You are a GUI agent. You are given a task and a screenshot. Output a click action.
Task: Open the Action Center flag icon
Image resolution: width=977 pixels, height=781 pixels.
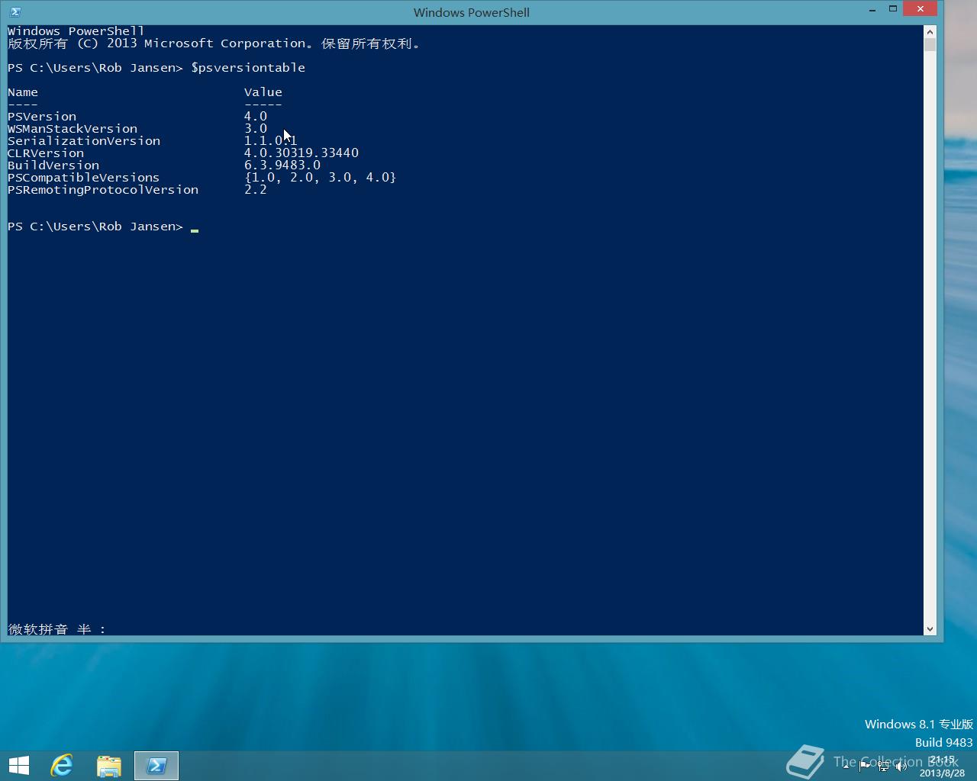tap(864, 767)
